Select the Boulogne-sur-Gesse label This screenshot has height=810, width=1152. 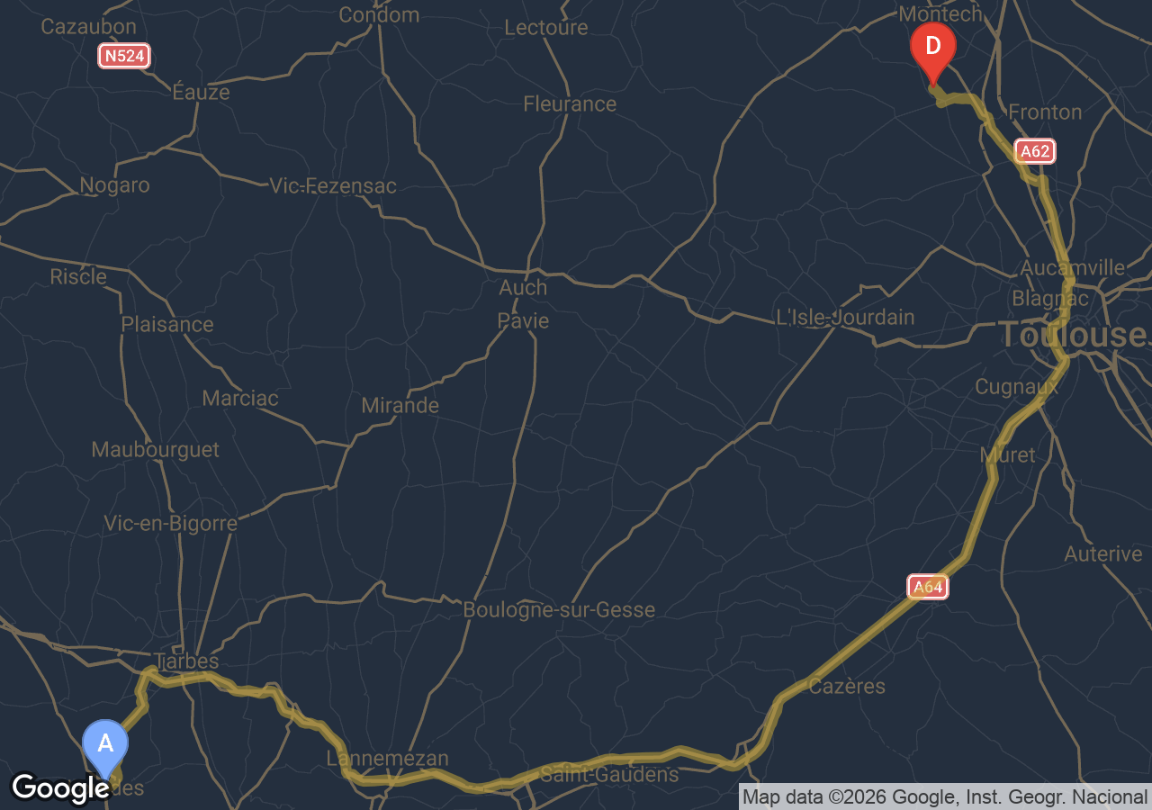point(559,610)
